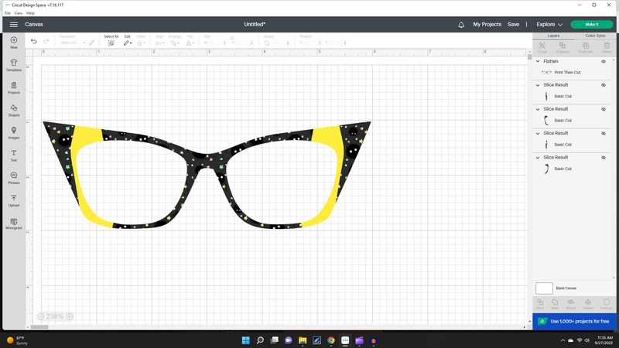
Task: Open the hamburger main menu
Action: click(14, 25)
